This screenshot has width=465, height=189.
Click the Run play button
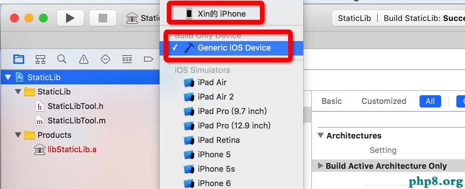pos(70,18)
